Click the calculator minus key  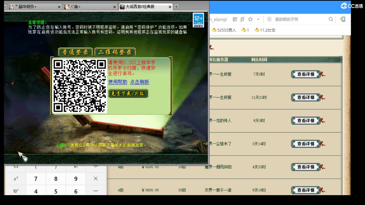point(96,191)
